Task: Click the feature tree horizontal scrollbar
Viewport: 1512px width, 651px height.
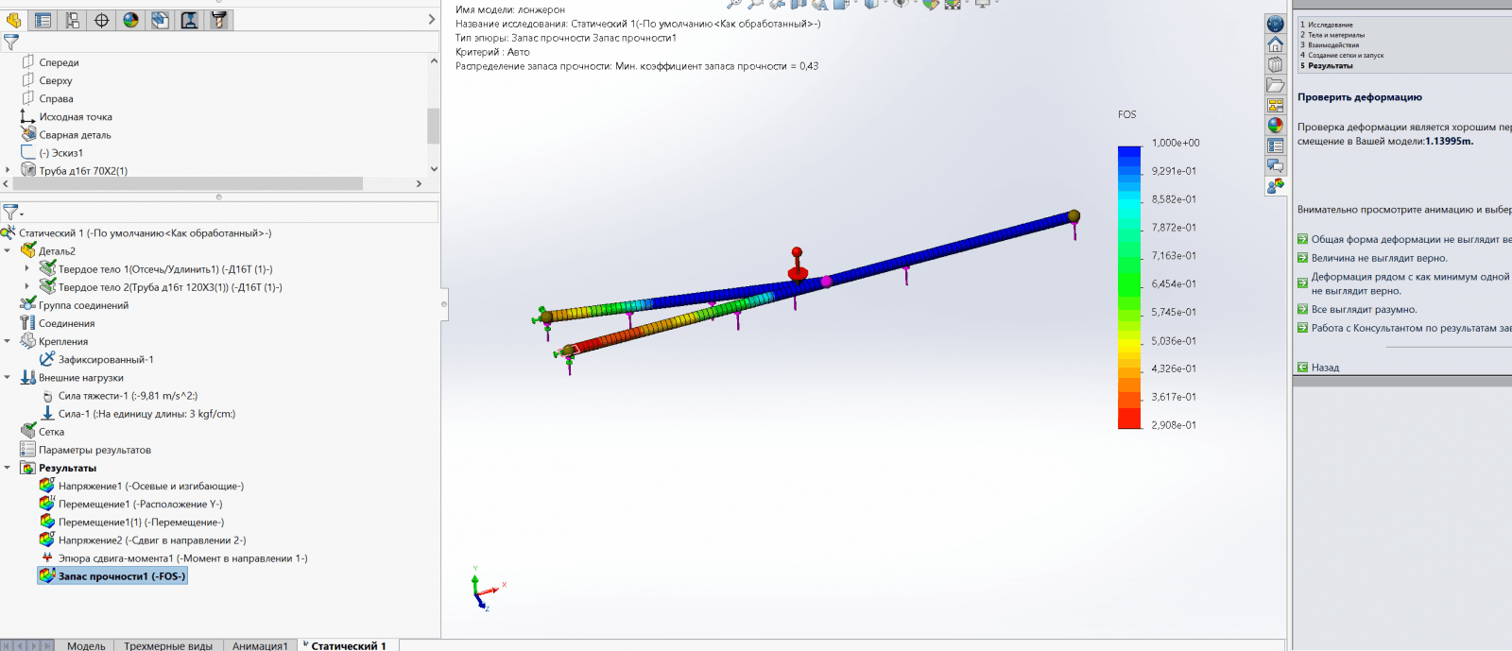Action: pyautogui.click(x=189, y=184)
